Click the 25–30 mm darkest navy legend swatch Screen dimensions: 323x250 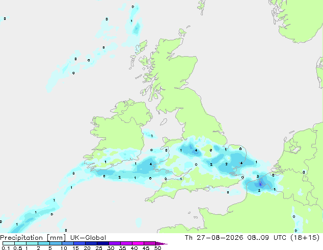click(x=103, y=243)
